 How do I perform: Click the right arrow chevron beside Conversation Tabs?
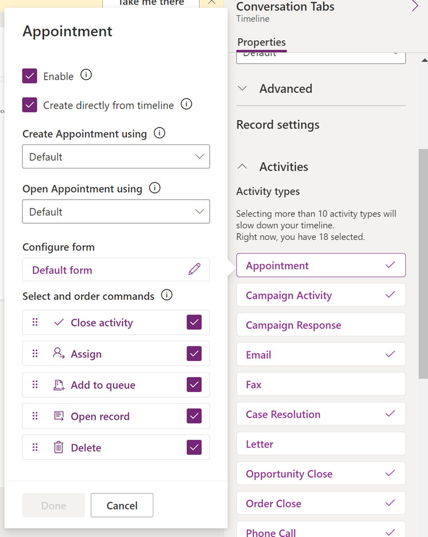coord(416,6)
